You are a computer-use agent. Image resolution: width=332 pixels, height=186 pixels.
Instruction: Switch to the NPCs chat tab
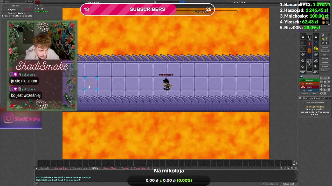click(x=95, y=168)
